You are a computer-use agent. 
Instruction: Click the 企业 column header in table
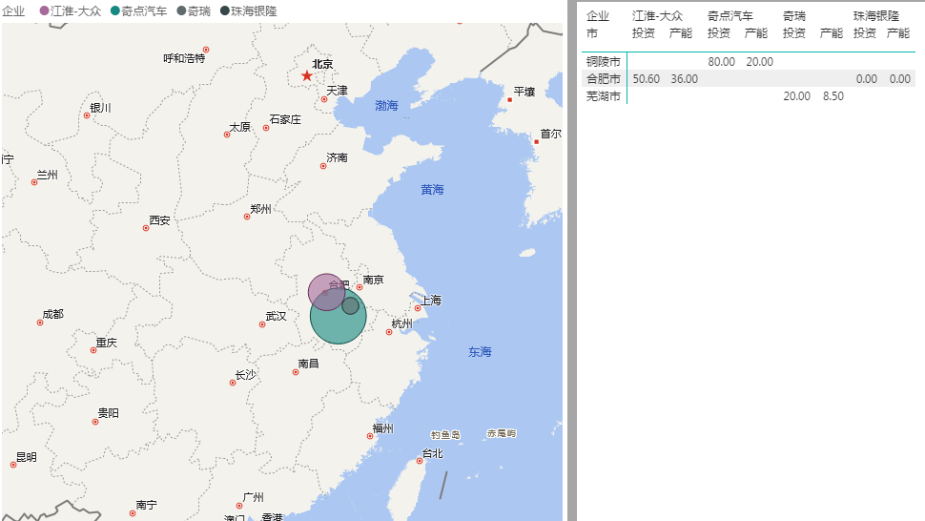(597, 16)
